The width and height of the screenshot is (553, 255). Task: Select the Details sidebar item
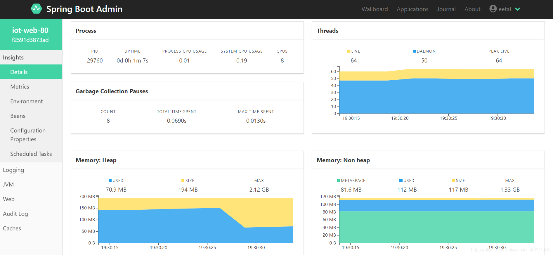click(31, 72)
